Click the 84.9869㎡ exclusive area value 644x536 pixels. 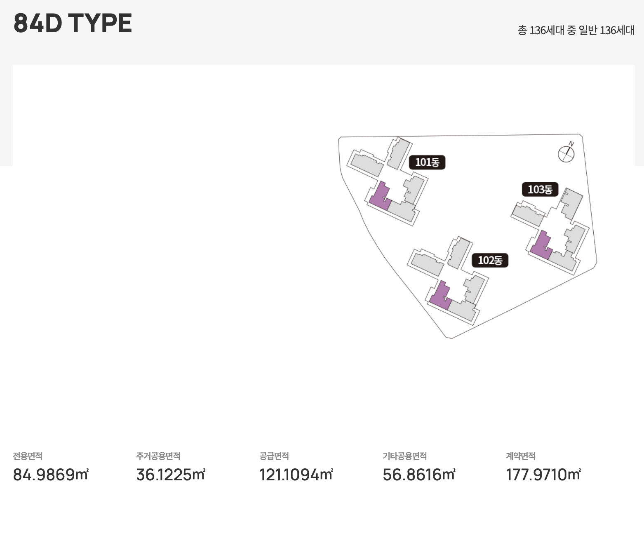click(x=51, y=475)
